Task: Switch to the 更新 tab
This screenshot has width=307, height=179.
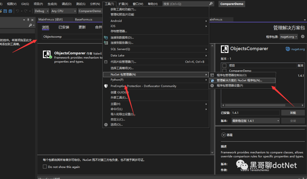Action: pyautogui.click(x=82, y=27)
